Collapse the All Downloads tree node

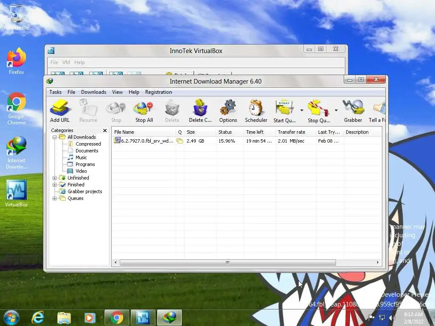click(x=55, y=137)
